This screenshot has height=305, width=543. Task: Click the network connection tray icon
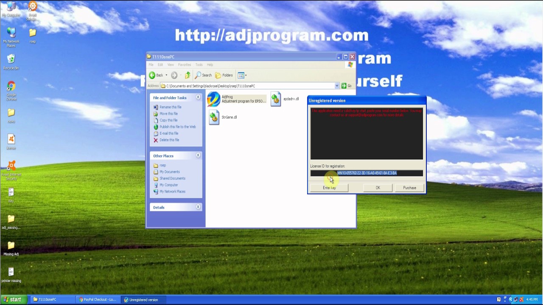(x=516, y=299)
